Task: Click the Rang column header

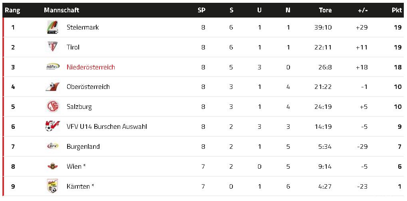Action: pos(13,10)
